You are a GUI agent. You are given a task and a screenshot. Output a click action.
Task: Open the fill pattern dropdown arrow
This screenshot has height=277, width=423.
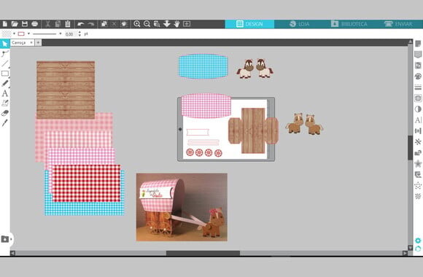[x=14, y=34]
